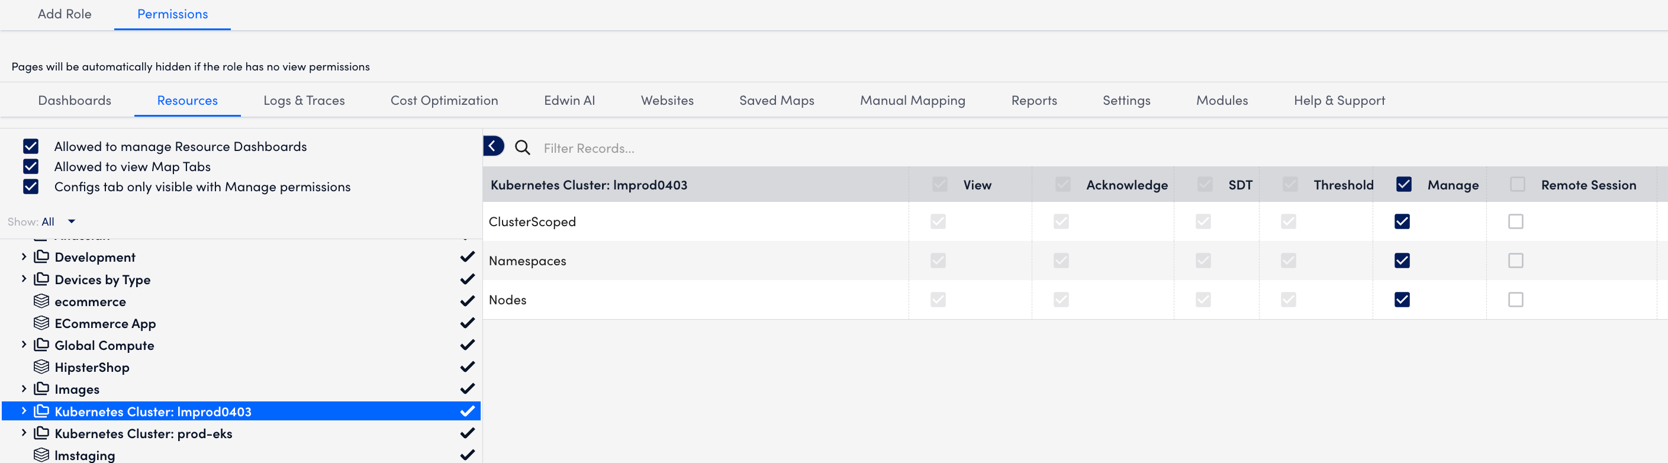Expand Kubernetes Cluster: prod-eks group
This screenshot has width=1668, height=463.
click(24, 433)
